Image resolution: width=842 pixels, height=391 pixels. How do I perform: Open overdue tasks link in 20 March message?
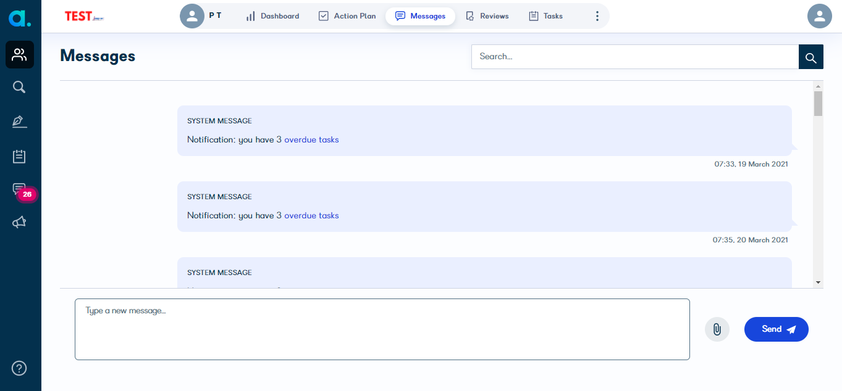[x=311, y=216]
